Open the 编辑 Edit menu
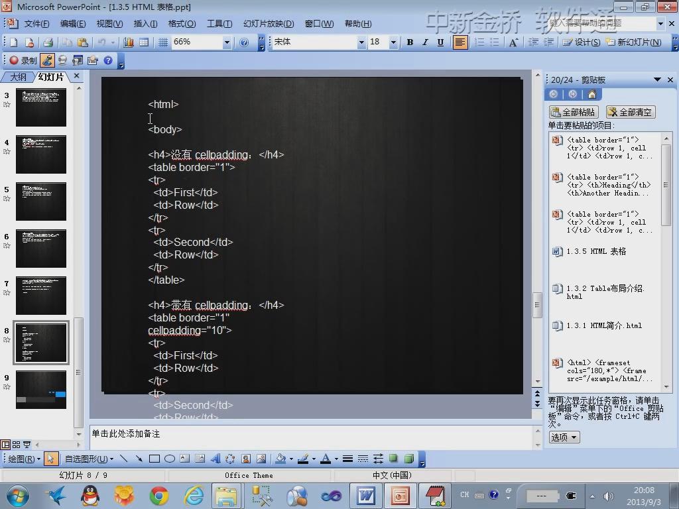Image resolution: width=679 pixels, height=509 pixels. [x=73, y=24]
